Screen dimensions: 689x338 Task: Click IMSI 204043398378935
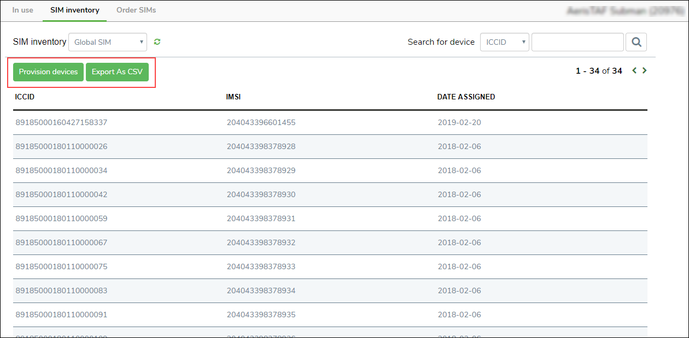point(261,315)
